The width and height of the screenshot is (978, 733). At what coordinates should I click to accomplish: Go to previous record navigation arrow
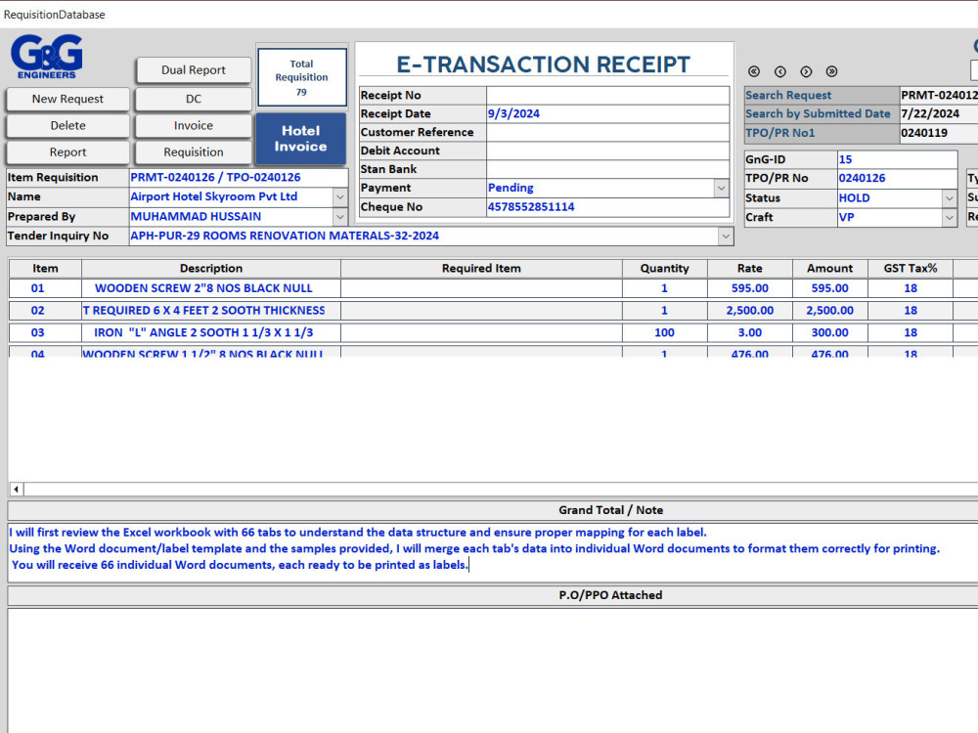coord(780,71)
